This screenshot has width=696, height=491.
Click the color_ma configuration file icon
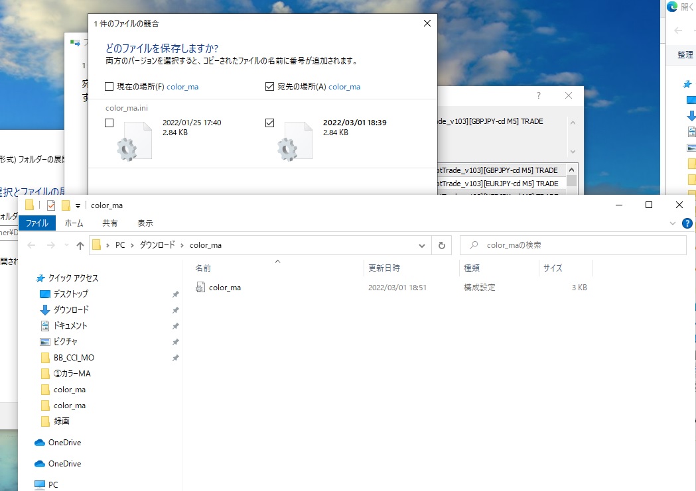pyautogui.click(x=201, y=288)
